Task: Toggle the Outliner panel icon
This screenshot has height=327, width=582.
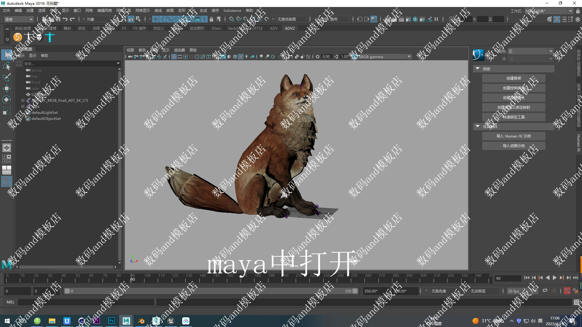Action: point(7,181)
